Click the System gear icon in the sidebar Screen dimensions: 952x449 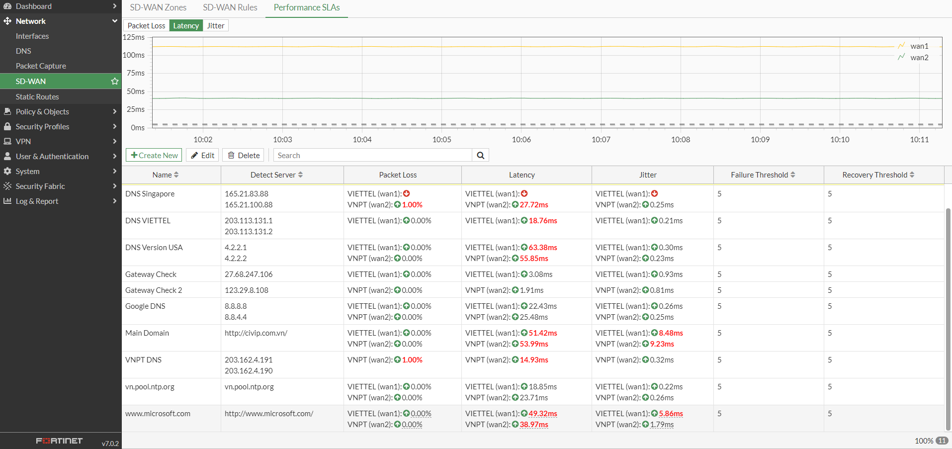[7, 171]
